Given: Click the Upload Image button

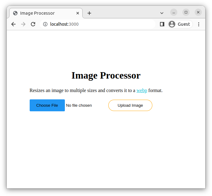Looking at the screenshot, I should (x=130, y=105).
